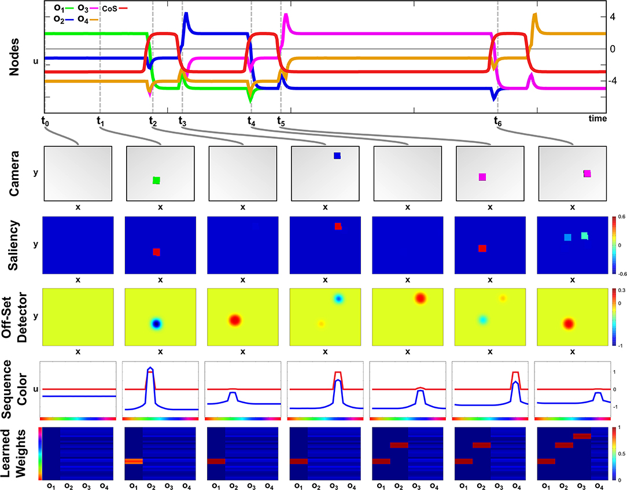Open the Learned Weights panel with three red bars
This screenshot has height=490, width=627.
coord(573,454)
